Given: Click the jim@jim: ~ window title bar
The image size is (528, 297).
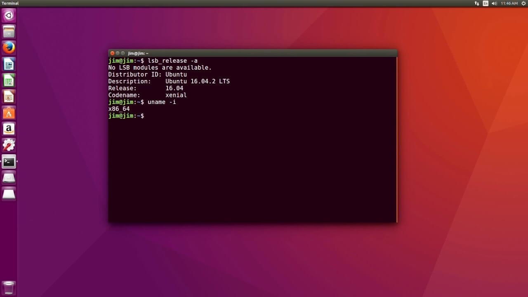Looking at the screenshot, I should [x=252, y=53].
